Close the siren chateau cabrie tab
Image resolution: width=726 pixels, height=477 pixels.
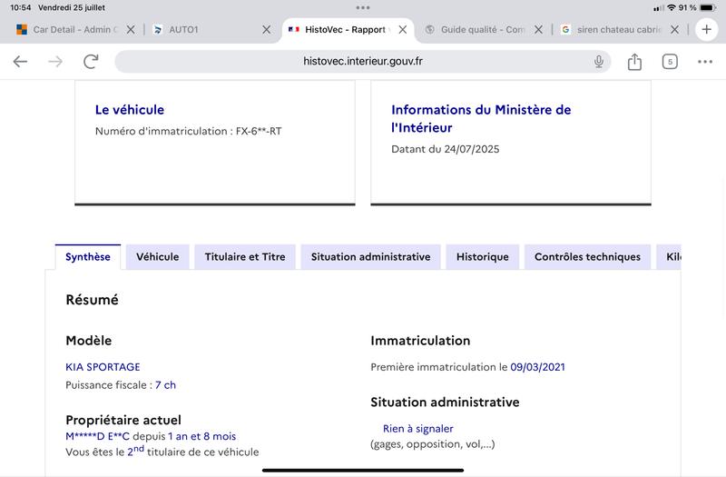pos(674,30)
